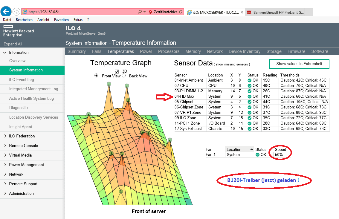Screen dimensions: 339x219
Task: Click the OK status icon for 07-VR P1 Zone
Action: 250,113
